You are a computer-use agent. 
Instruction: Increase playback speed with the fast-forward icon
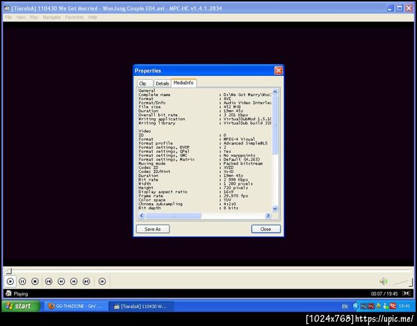point(74,282)
